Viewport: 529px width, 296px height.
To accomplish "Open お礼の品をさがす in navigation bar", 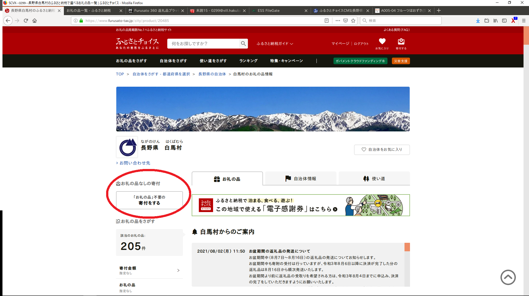I will tap(131, 61).
